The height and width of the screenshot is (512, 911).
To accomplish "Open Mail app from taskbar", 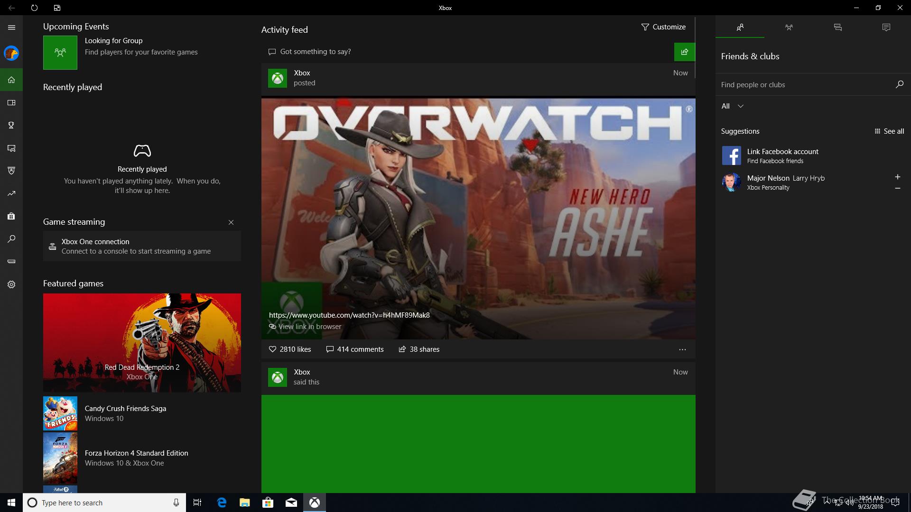I will click(x=291, y=503).
